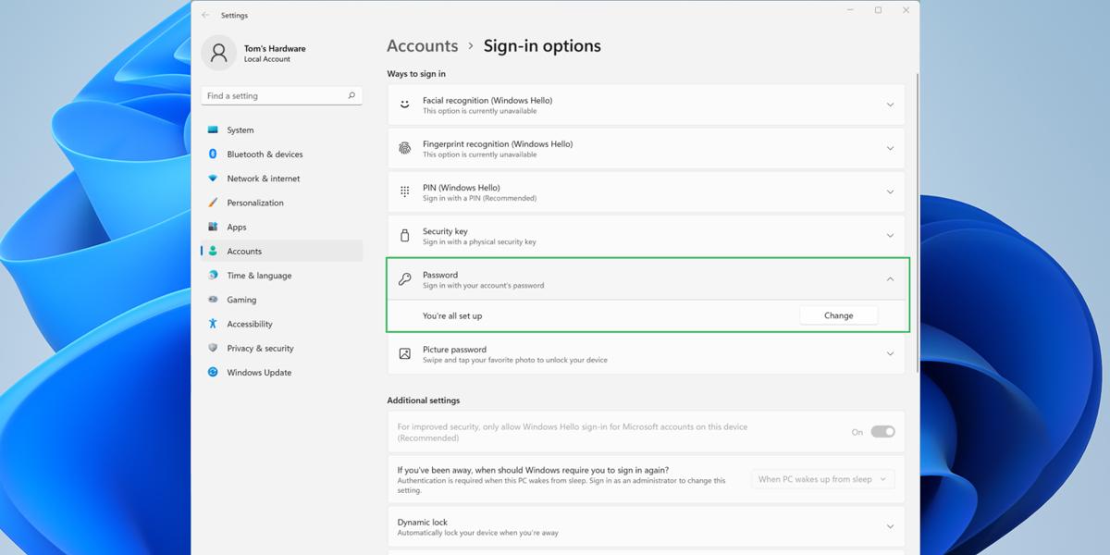Click the Privacy & security shield icon

213,348
